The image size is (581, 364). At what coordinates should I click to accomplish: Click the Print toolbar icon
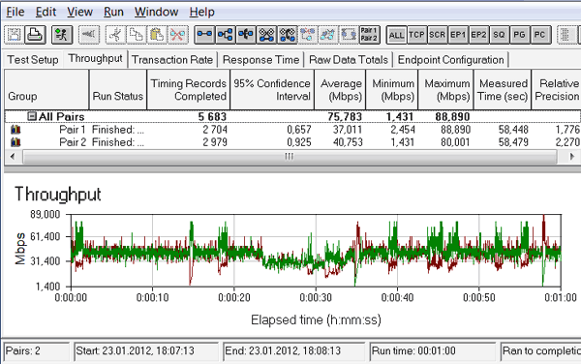35,35
